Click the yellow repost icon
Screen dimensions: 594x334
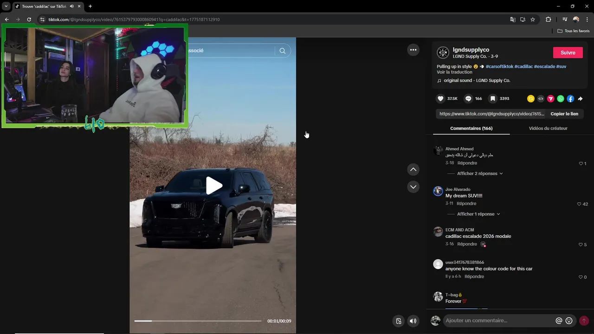531,98
